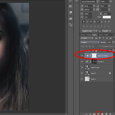The height and width of the screenshot is (115, 115).
Task: Toggle Superscript text style
Action: pos(98,22)
